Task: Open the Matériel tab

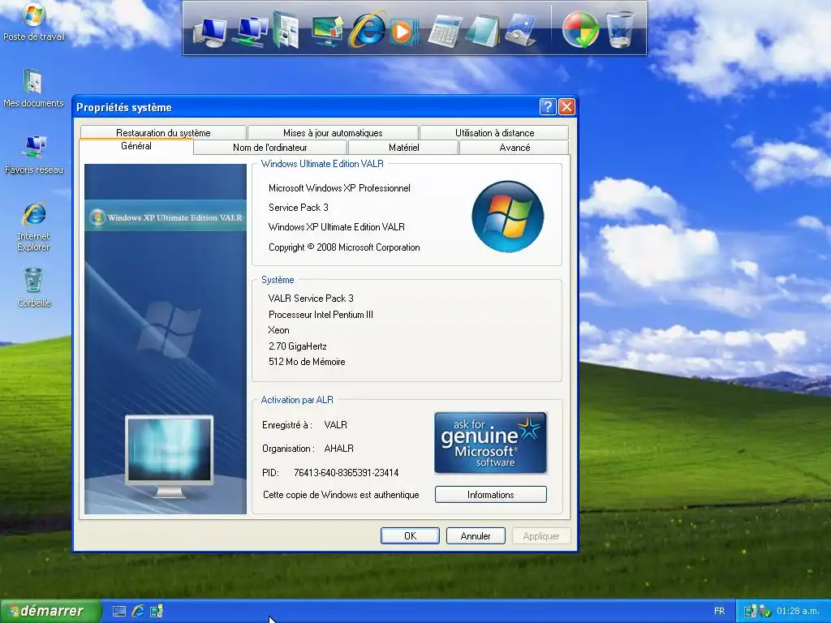Action: (x=403, y=148)
